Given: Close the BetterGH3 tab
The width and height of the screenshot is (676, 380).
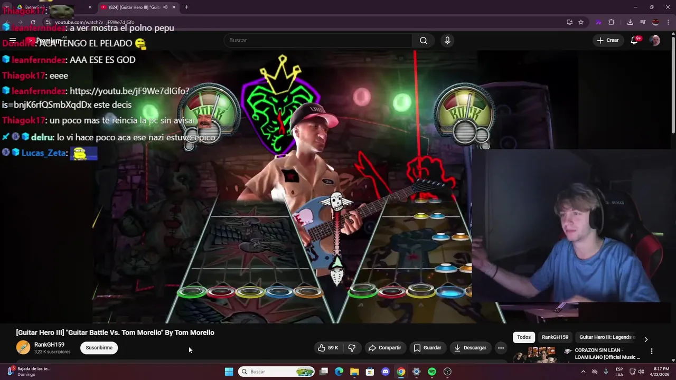Looking at the screenshot, I should [x=90, y=7].
